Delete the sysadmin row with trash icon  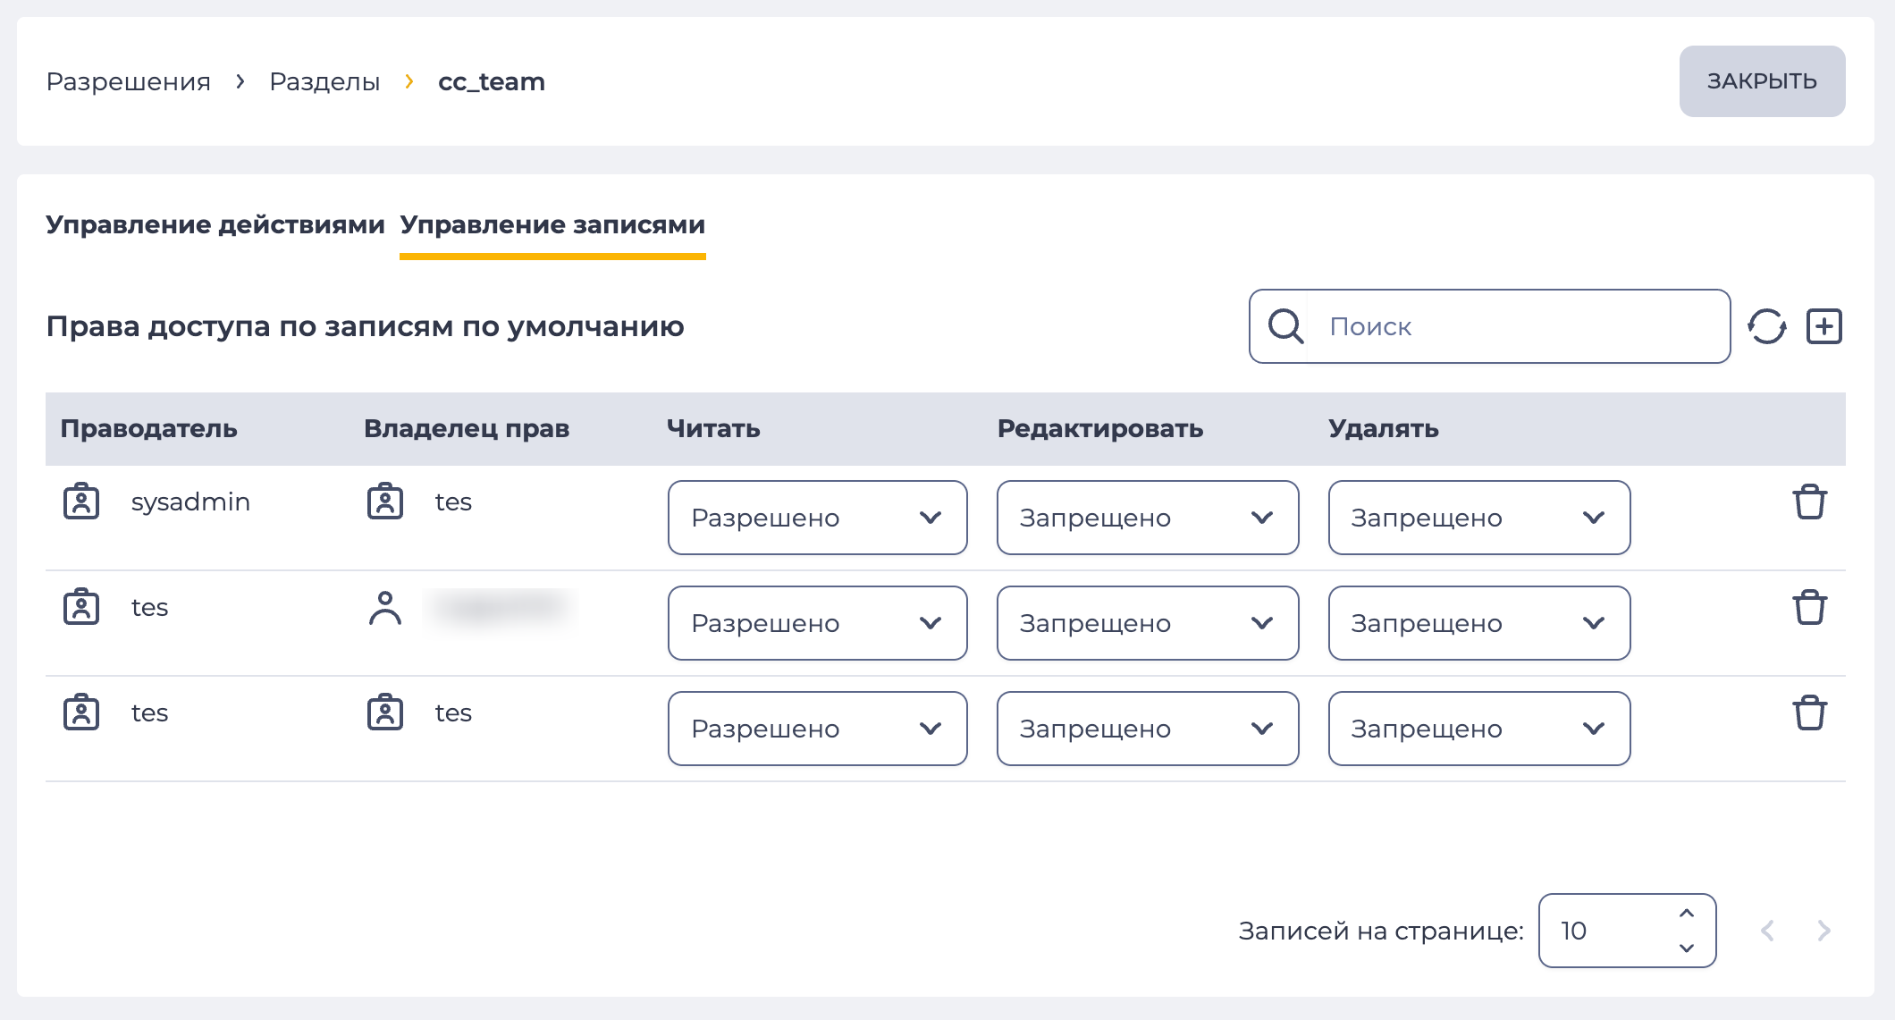(x=1810, y=502)
